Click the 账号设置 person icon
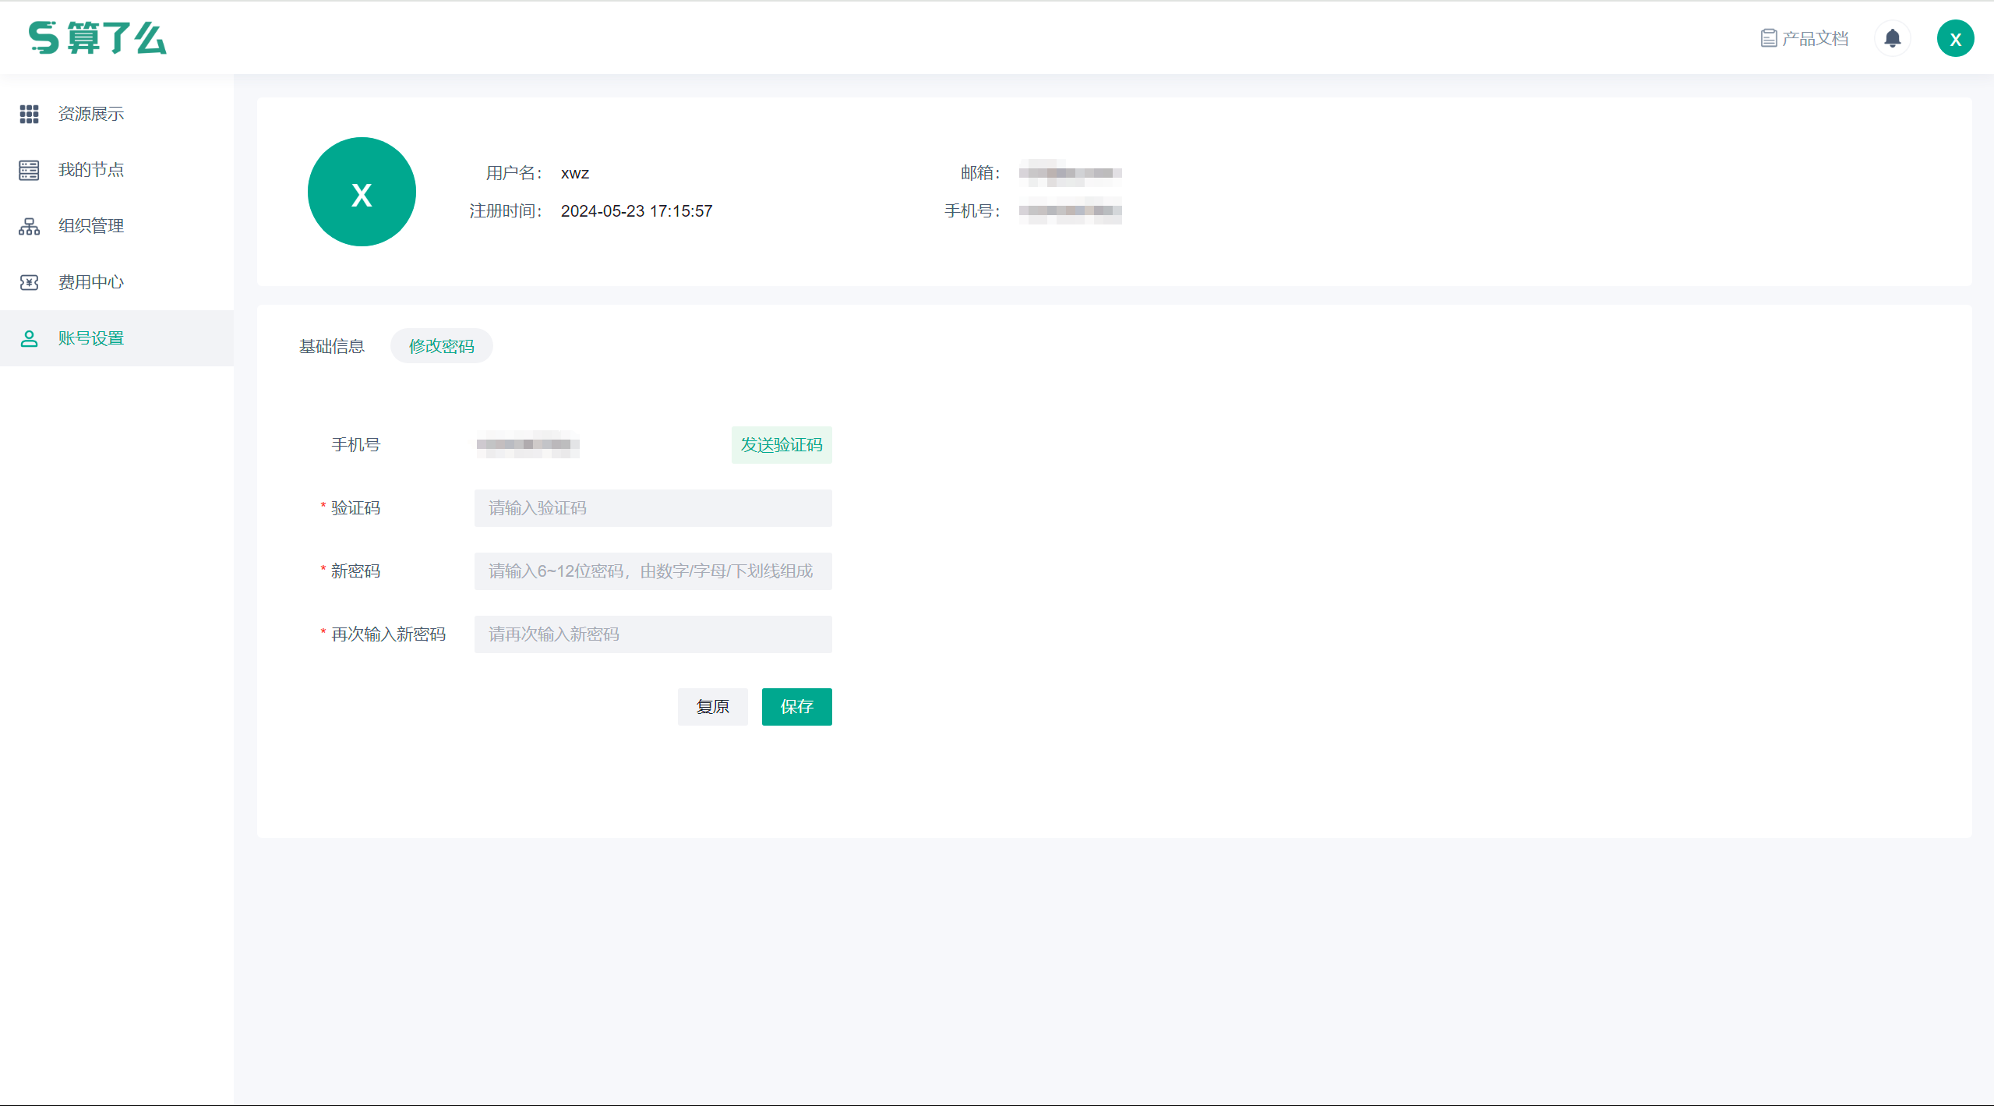This screenshot has width=1994, height=1106. (x=29, y=338)
